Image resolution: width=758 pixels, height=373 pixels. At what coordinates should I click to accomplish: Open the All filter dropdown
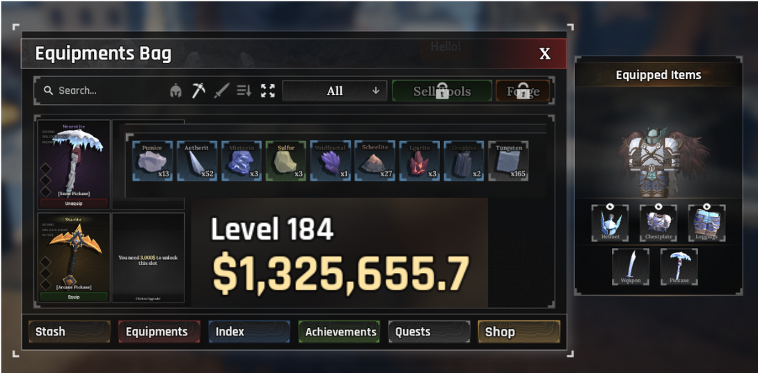click(335, 91)
